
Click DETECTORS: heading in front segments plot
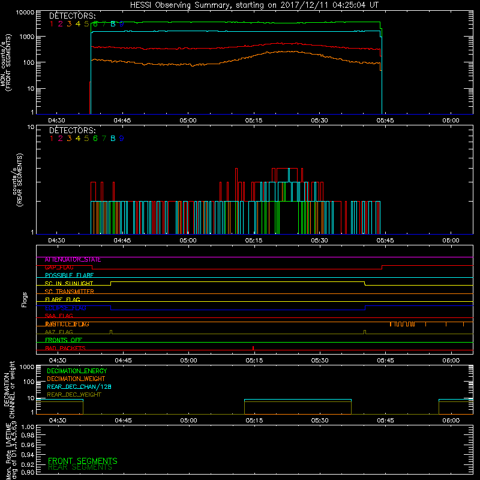73,16
